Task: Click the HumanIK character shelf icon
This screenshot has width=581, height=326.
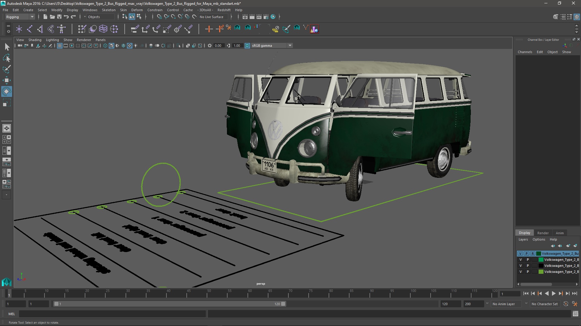Action: click(62, 29)
